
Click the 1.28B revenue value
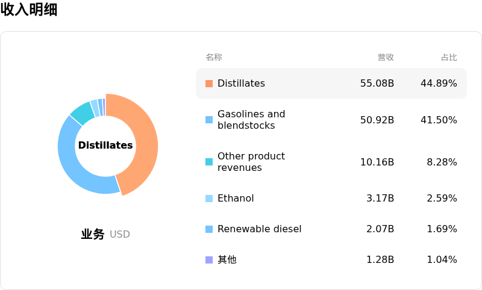pos(380,260)
